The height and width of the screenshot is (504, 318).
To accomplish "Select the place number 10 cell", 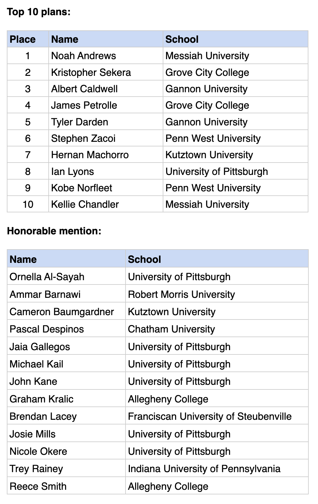I will click(28, 204).
